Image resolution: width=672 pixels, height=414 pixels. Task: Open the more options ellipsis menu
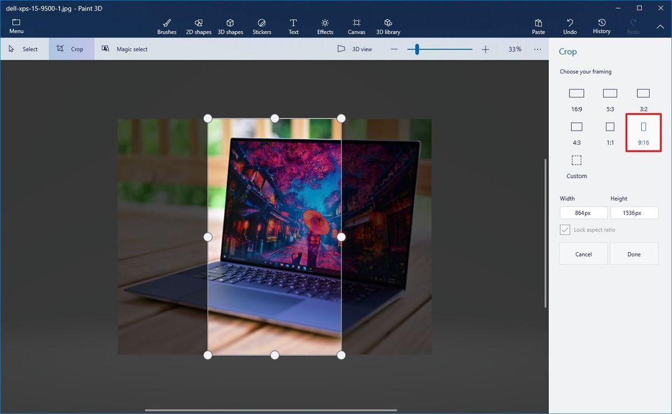tap(537, 49)
